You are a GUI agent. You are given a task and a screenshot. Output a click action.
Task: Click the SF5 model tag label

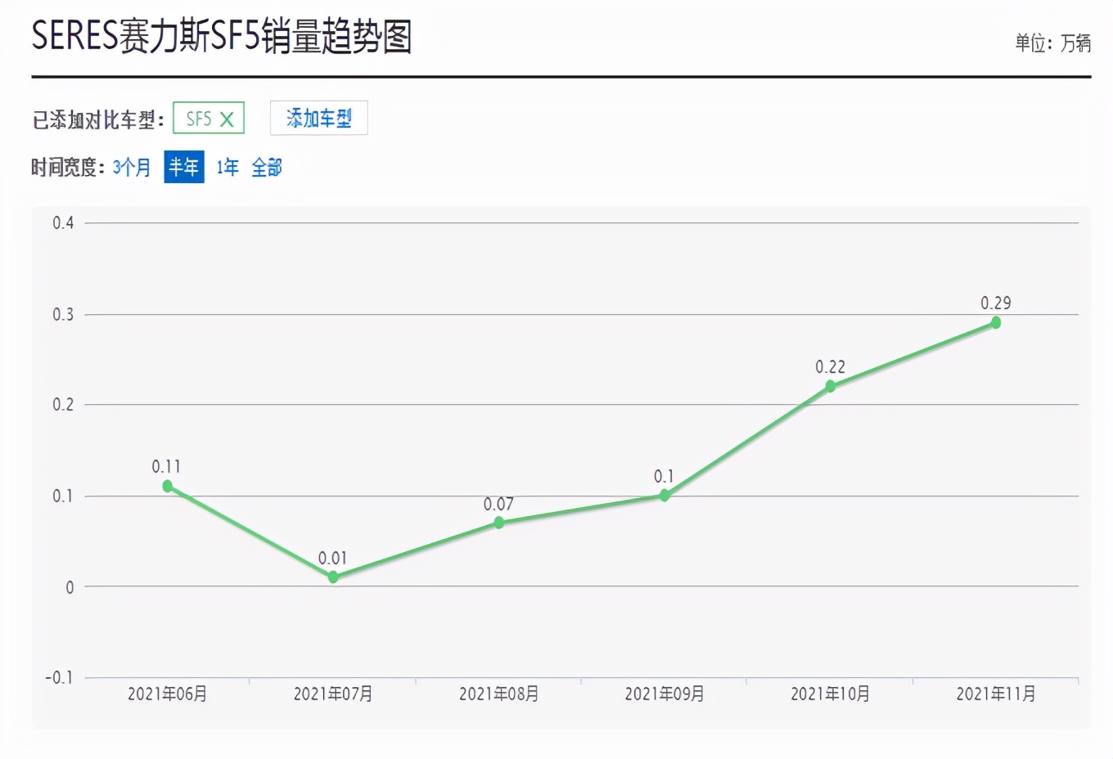199,119
